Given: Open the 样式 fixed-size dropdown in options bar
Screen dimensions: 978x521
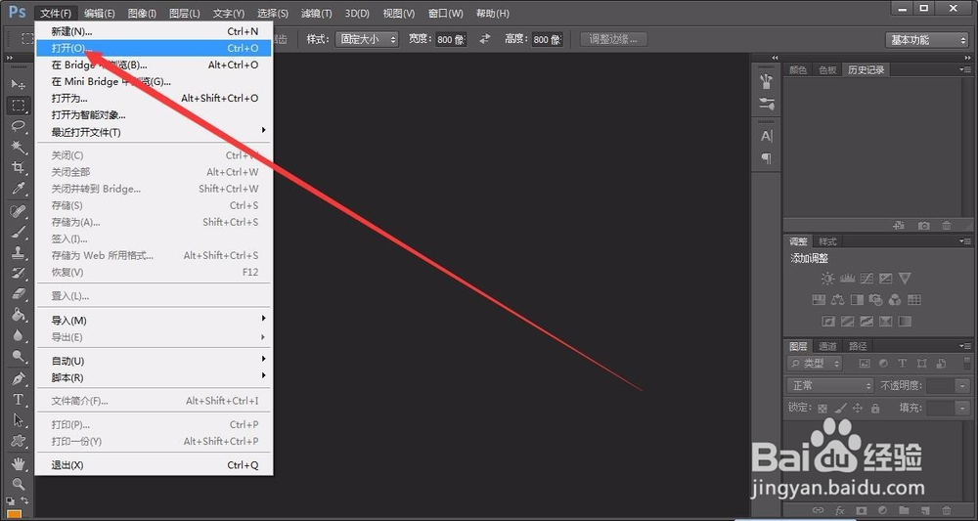Looking at the screenshot, I should tap(367, 39).
